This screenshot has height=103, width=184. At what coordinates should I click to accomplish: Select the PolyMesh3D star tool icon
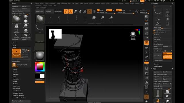point(167,97)
